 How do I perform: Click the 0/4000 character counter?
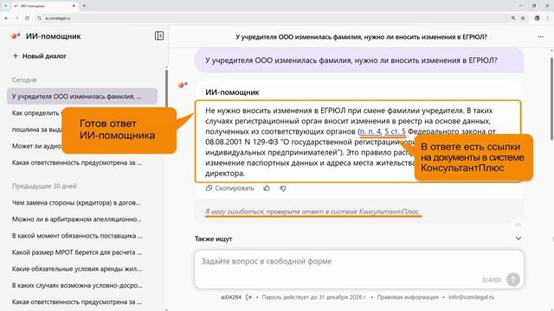pos(492,280)
